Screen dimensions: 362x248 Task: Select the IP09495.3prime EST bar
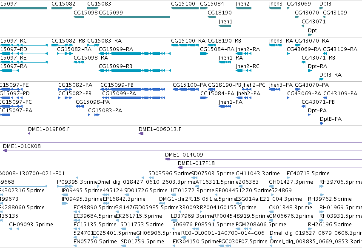tap(65, 203)
